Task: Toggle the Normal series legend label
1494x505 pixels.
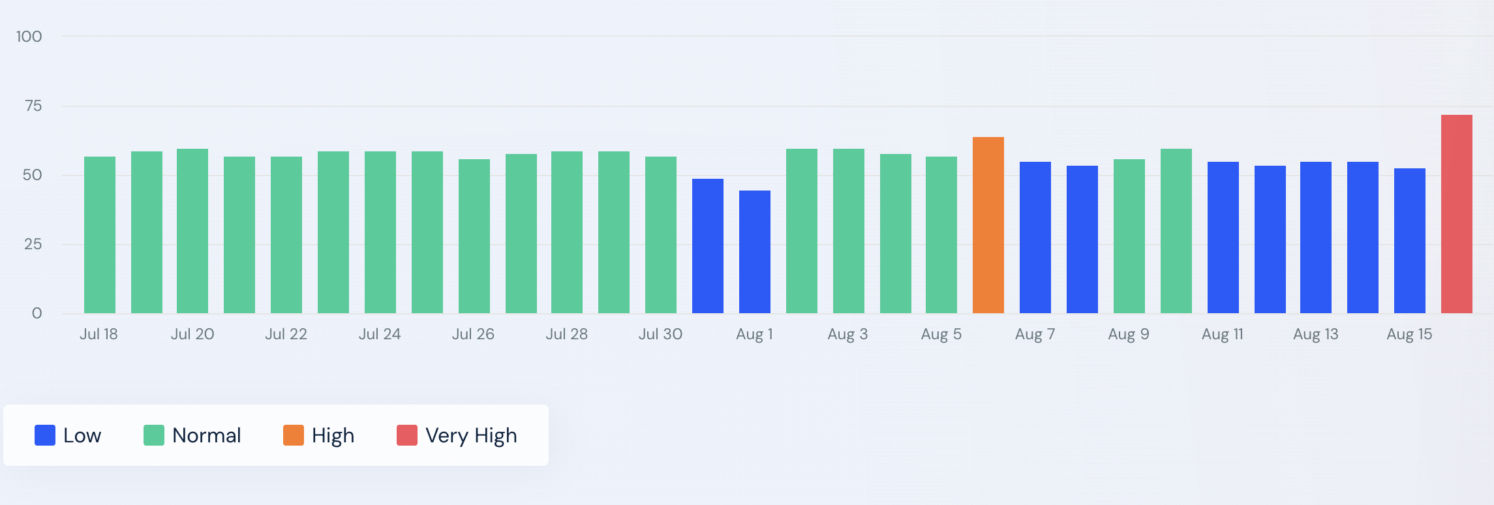Action: pos(206,435)
